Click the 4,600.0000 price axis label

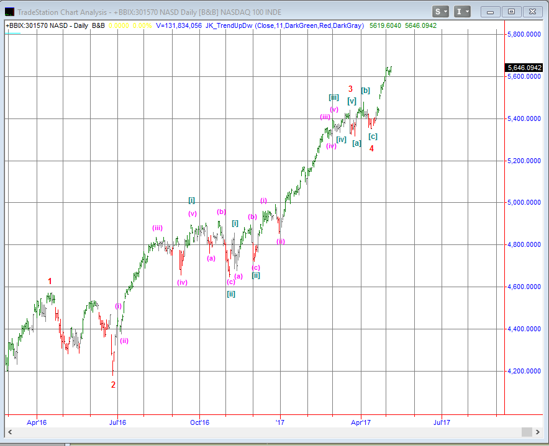coord(524,287)
